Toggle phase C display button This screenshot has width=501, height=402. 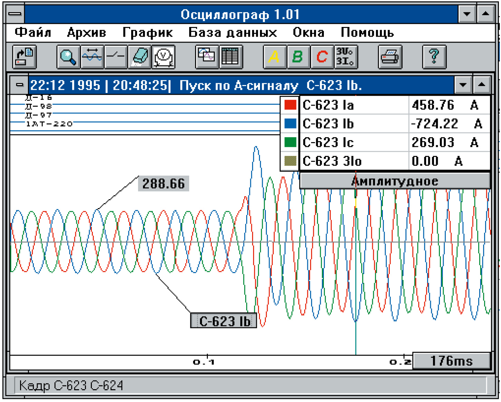point(322,57)
